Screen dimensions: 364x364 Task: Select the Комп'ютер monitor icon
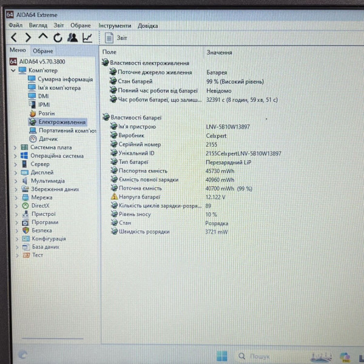pyautogui.click(x=22, y=70)
